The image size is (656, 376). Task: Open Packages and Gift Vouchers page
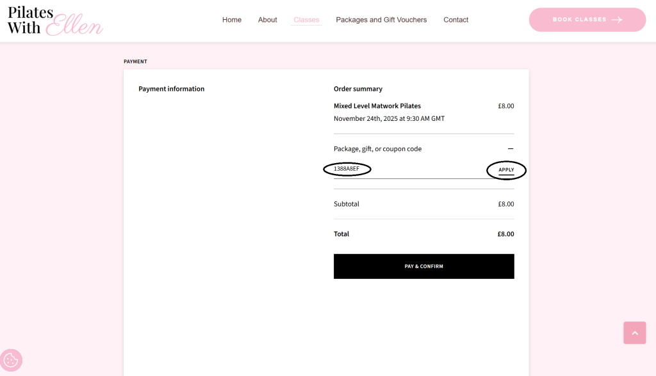381,20
